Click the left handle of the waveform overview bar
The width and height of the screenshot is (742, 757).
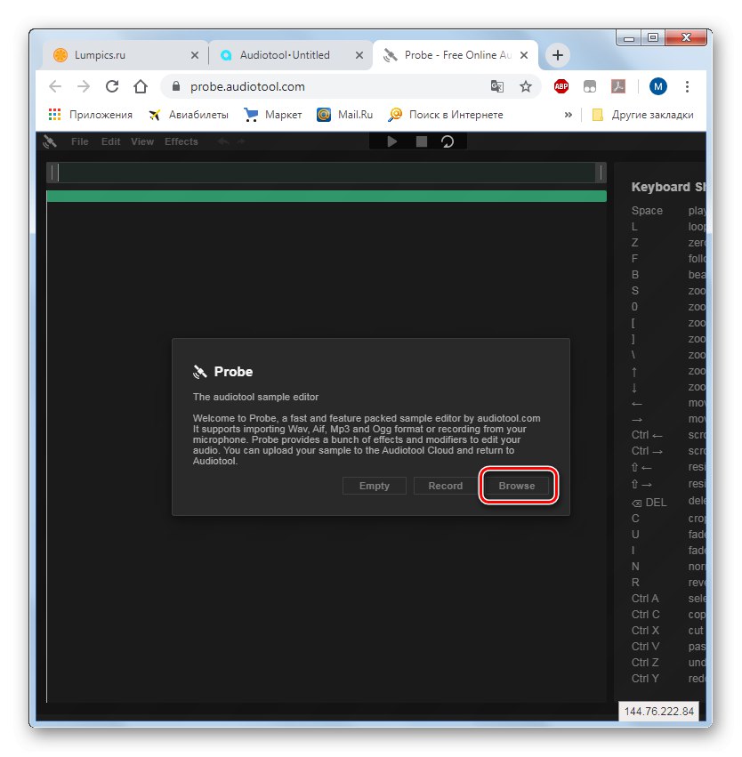pyautogui.click(x=54, y=173)
